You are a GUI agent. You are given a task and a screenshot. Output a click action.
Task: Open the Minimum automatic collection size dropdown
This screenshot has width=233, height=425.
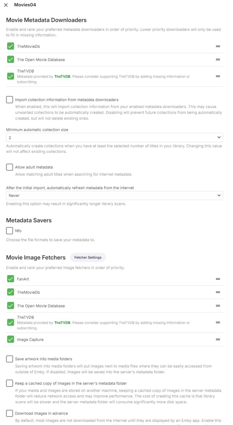[114, 137]
